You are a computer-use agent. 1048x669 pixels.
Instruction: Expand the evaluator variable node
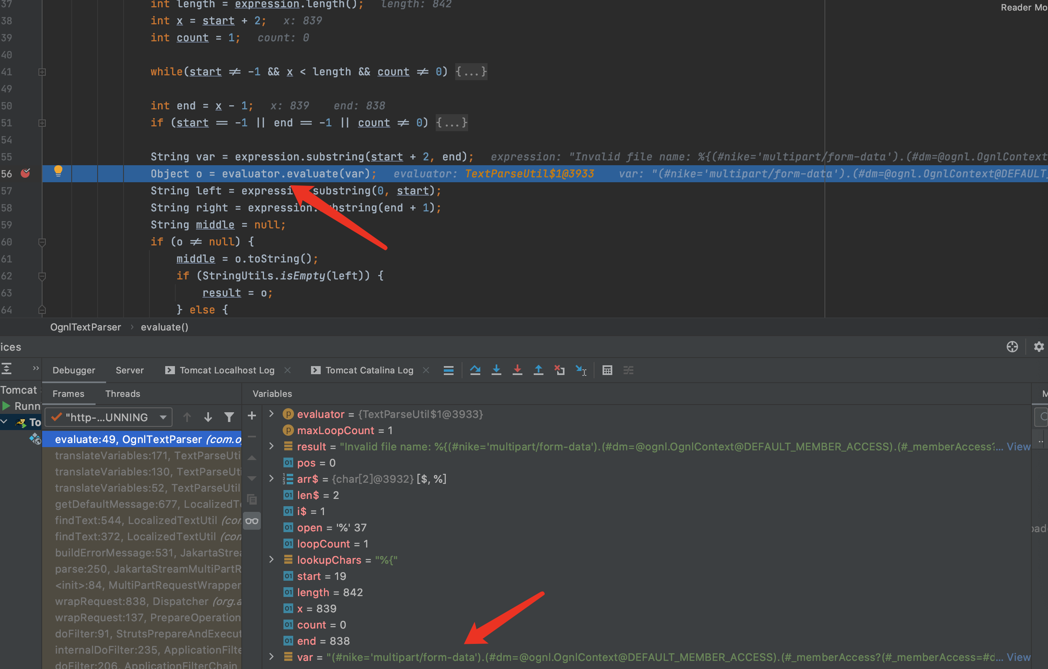click(271, 413)
